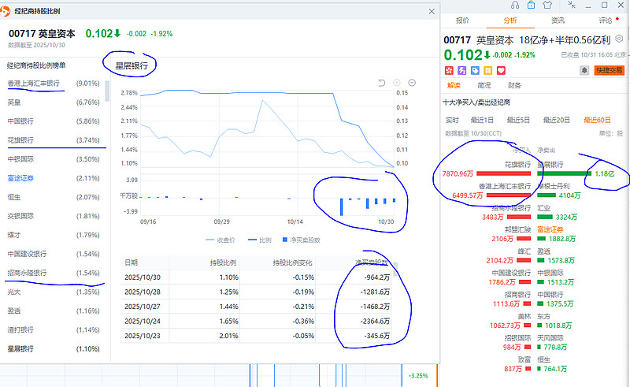This screenshot has height=387, width=630.
Task: Click the green 1.18亿 net sell bar
Action: coord(564,173)
